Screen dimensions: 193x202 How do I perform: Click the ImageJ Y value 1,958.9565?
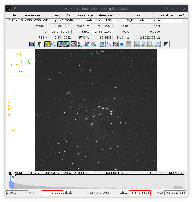[101, 26]
